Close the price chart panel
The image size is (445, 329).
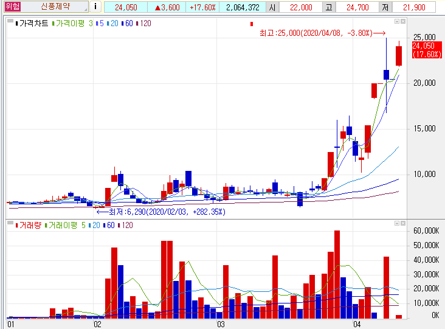tap(403, 21)
